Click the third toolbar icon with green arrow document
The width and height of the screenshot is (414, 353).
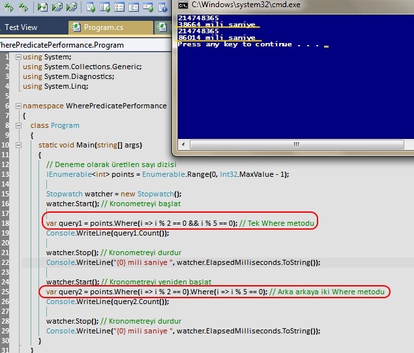pos(42,8)
